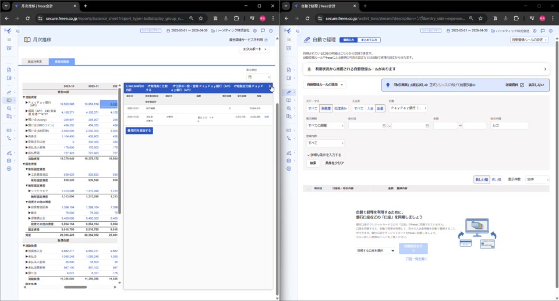Select the 入金 filter option
Viewport: 559px width, 301px height.
pyautogui.click(x=370, y=108)
